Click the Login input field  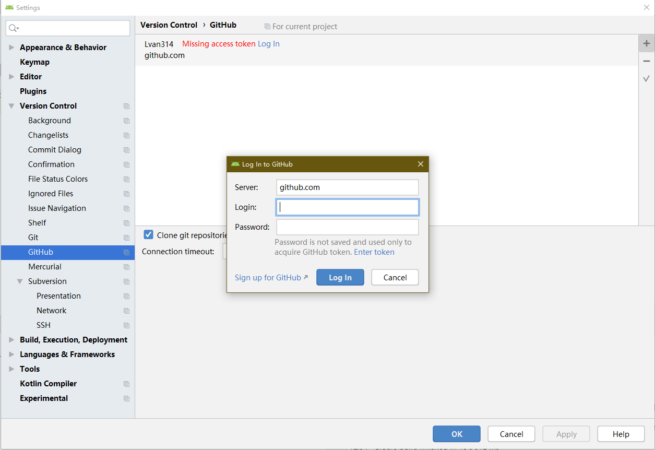click(x=348, y=207)
